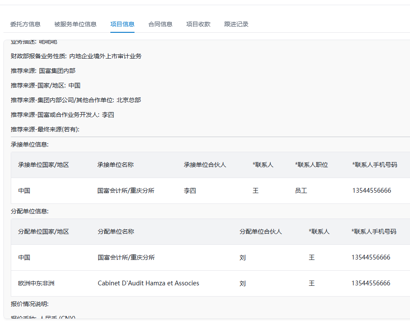Click the 内地企业境外上市审计业务 text
410x322 pixels.
tap(105, 56)
